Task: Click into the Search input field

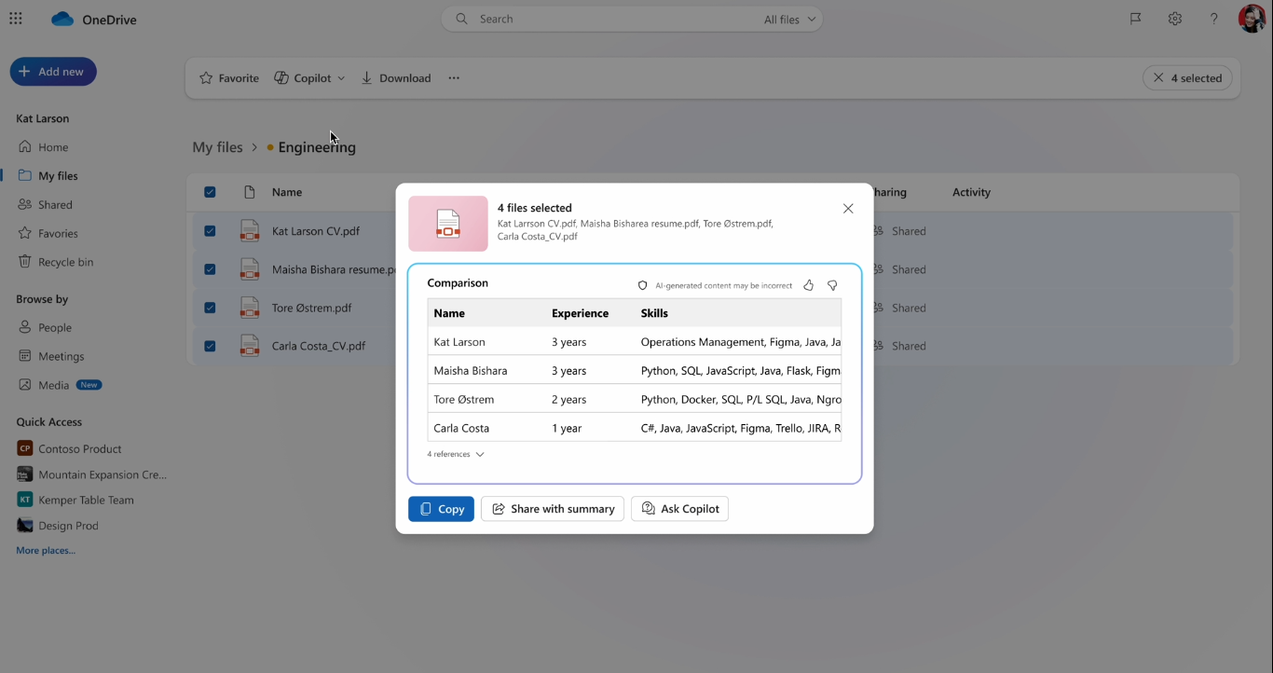Action: [606, 19]
